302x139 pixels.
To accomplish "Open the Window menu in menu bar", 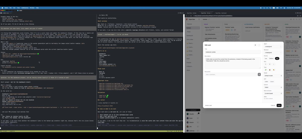I will [32, 8].
